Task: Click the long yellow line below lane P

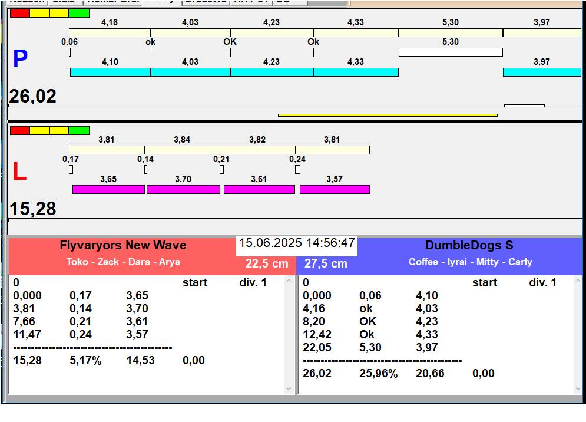Action: pos(387,115)
